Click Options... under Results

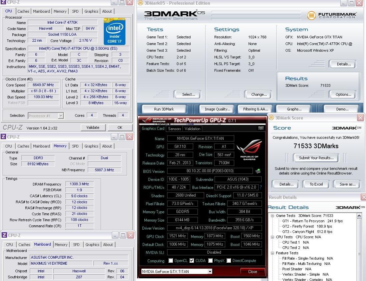[343, 94]
